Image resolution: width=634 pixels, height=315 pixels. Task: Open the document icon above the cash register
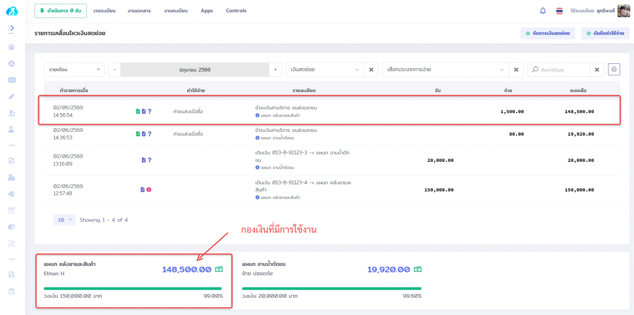click(12, 161)
